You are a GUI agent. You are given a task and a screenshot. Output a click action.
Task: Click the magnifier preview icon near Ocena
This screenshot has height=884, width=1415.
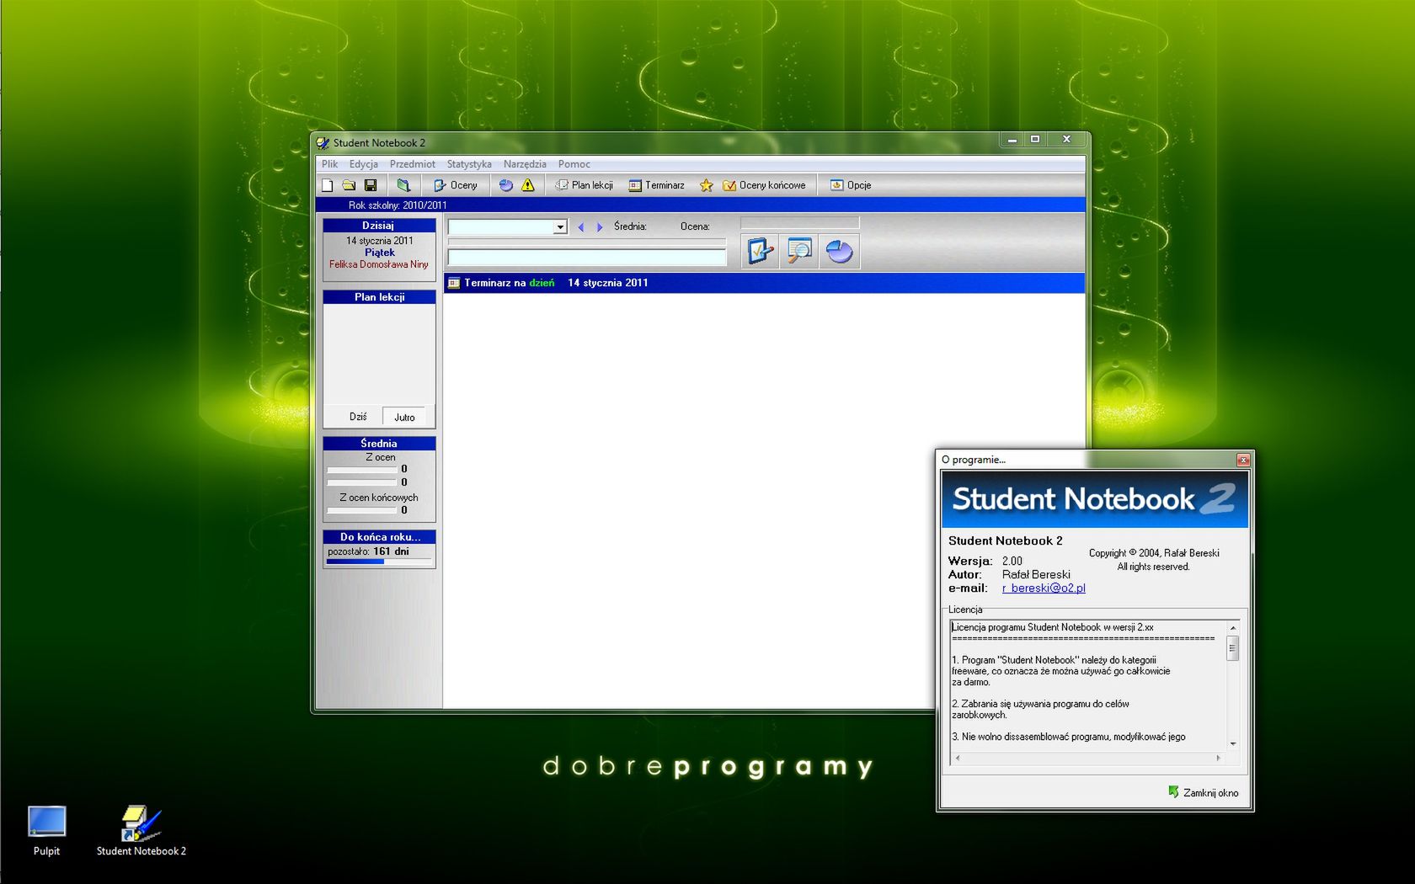click(798, 251)
